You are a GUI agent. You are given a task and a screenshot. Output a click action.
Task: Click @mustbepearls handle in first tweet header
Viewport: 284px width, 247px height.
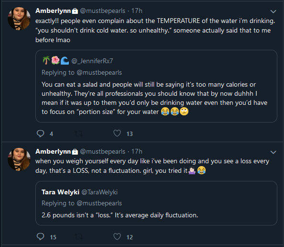[102, 11]
